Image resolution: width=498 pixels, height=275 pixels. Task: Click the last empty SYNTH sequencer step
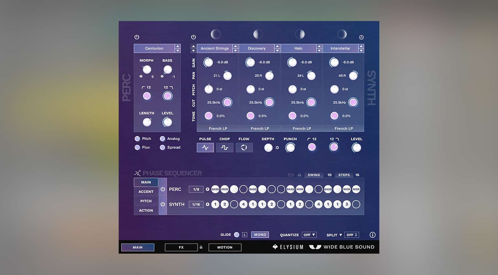[356, 204]
